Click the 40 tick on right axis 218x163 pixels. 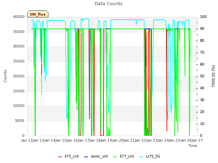pyautogui.click(x=202, y=88)
